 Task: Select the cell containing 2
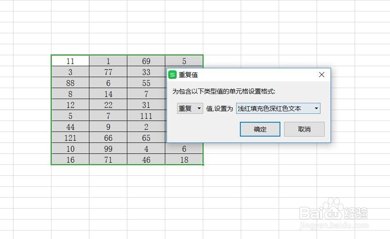pos(146,126)
